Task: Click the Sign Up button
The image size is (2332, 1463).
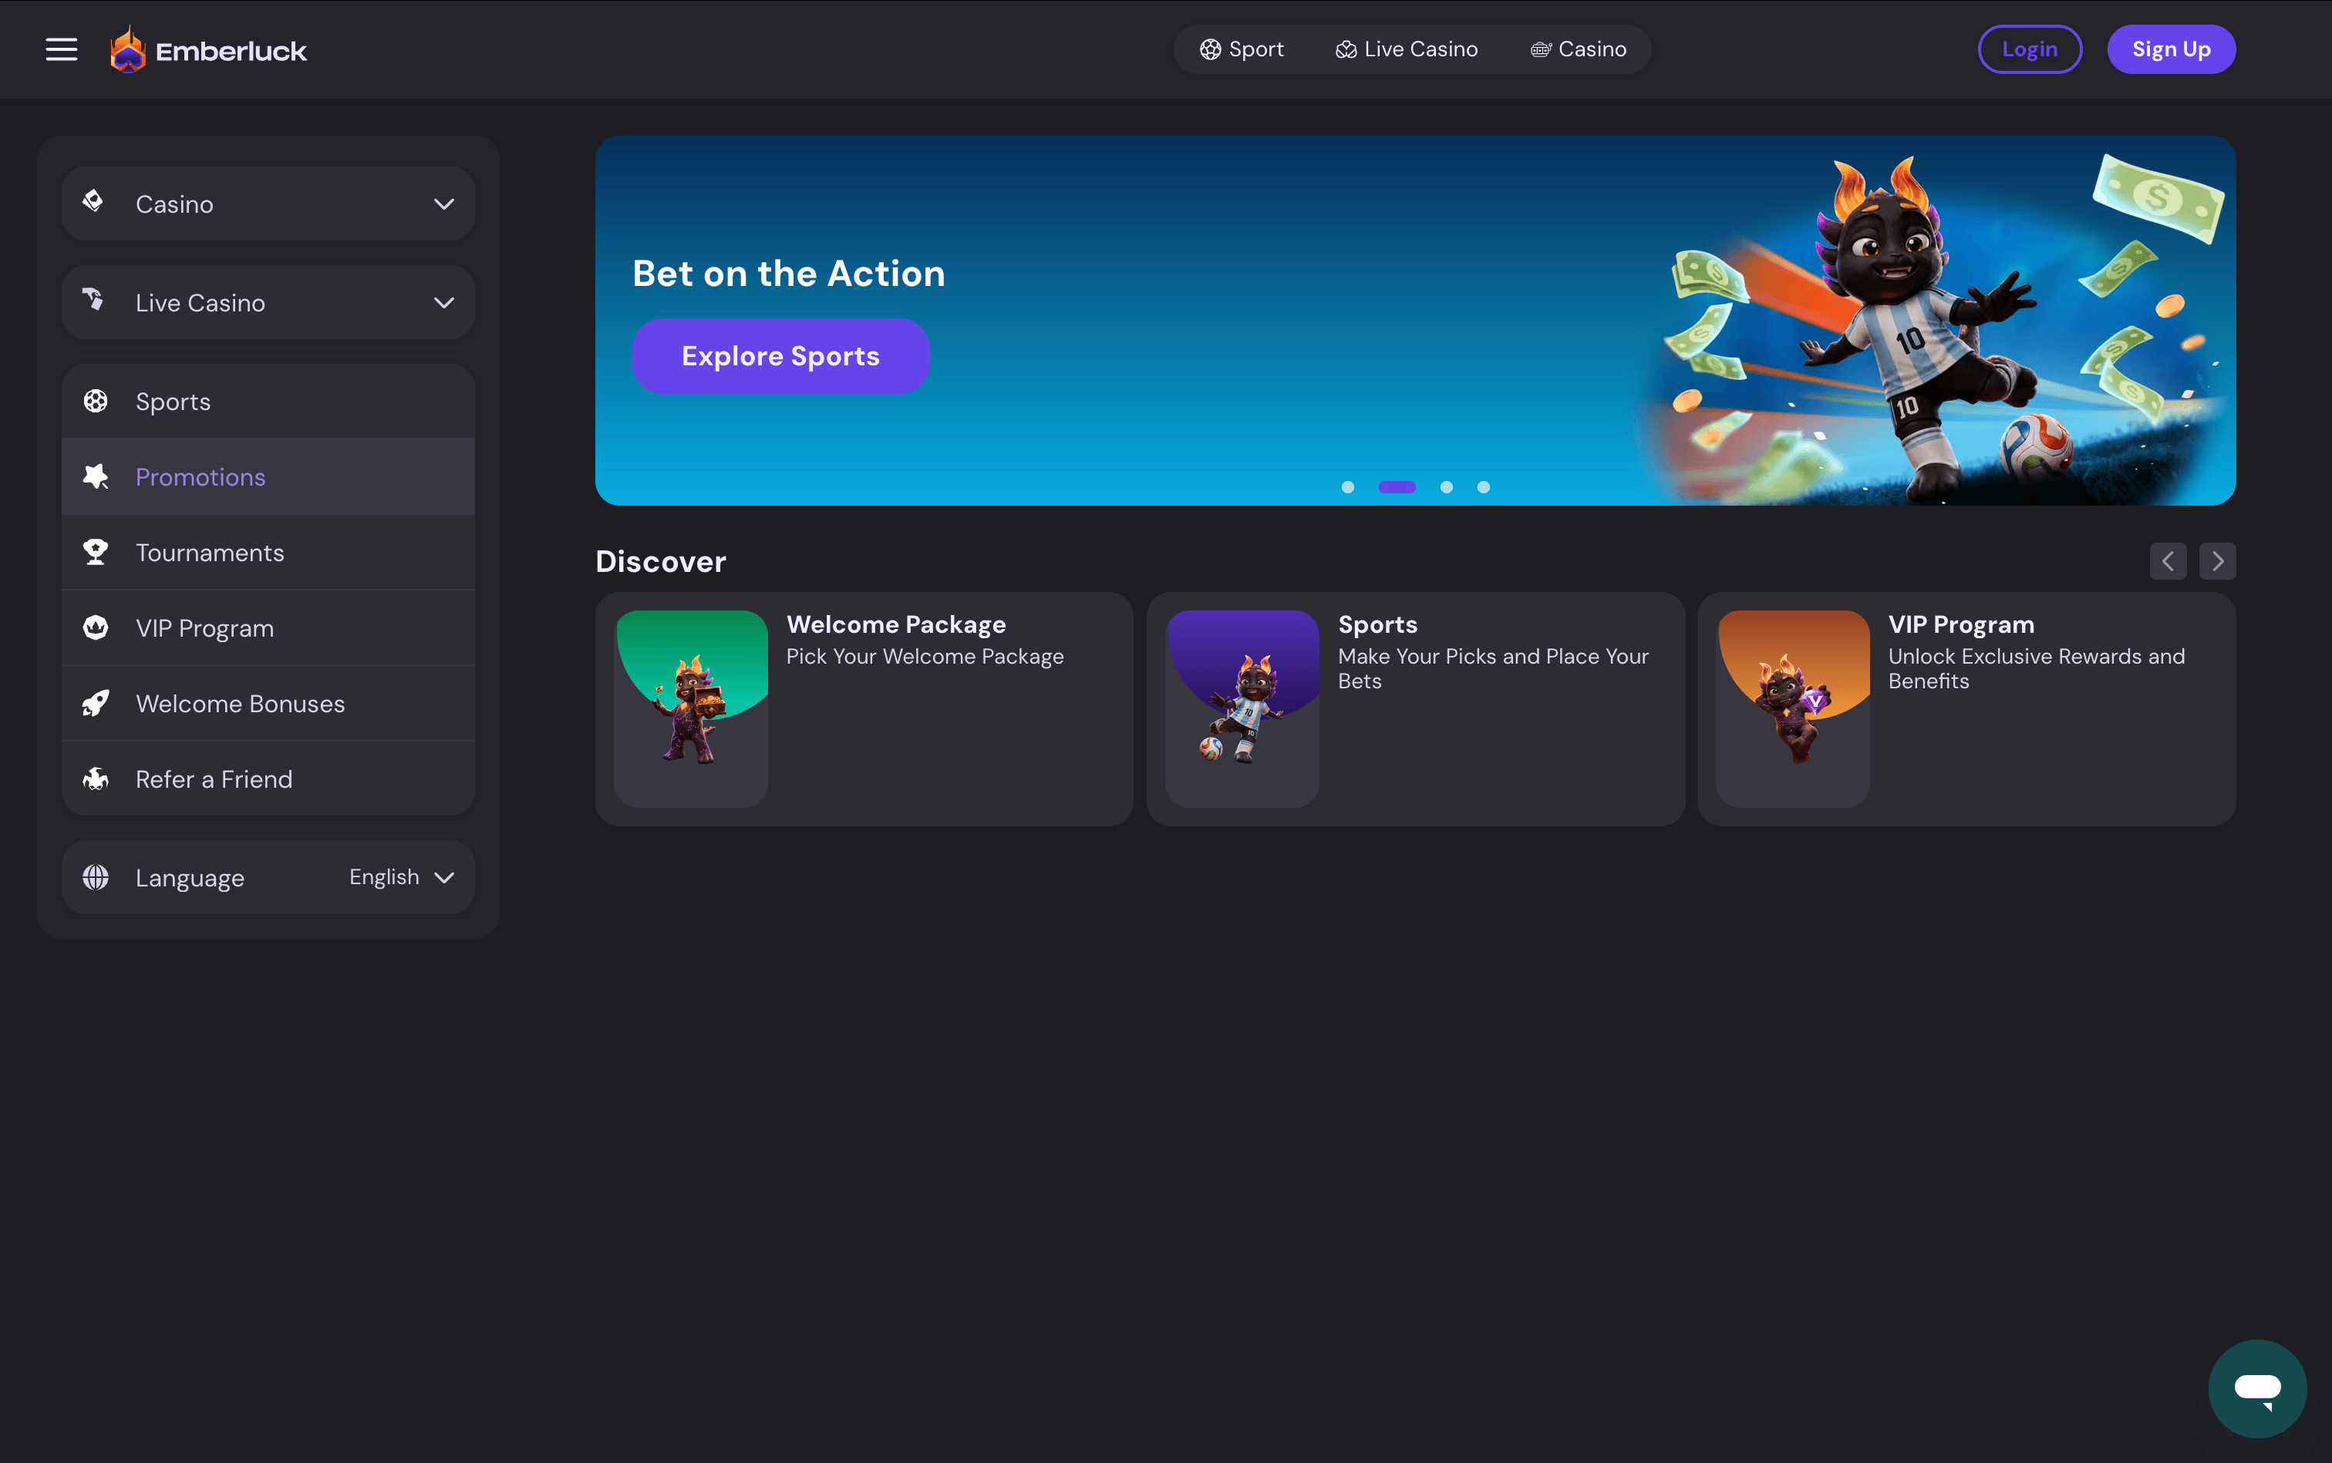Action: click(2170, 49)
